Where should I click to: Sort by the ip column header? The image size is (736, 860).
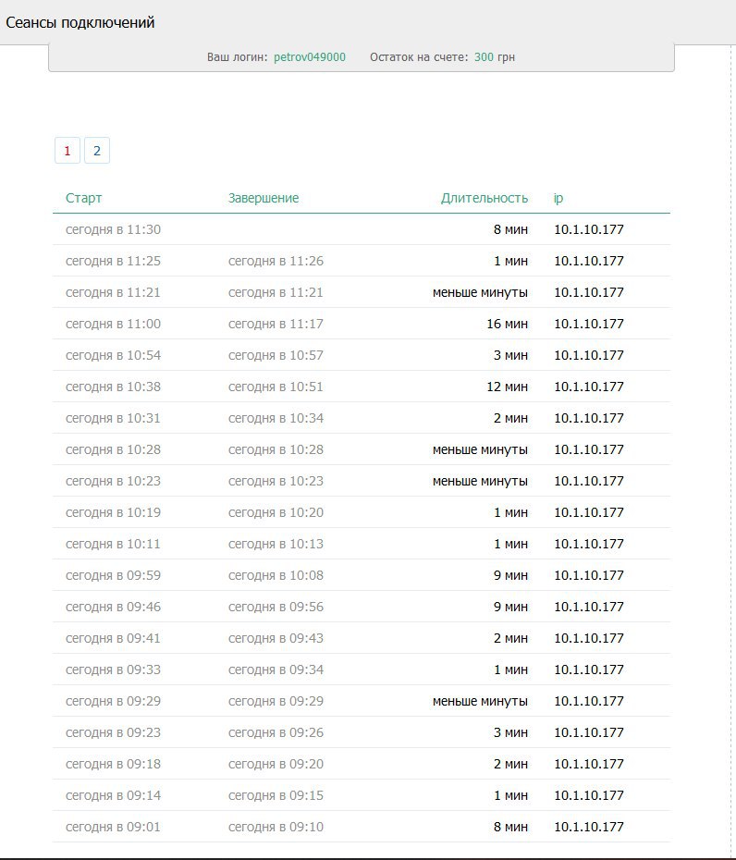click(558, 198)
